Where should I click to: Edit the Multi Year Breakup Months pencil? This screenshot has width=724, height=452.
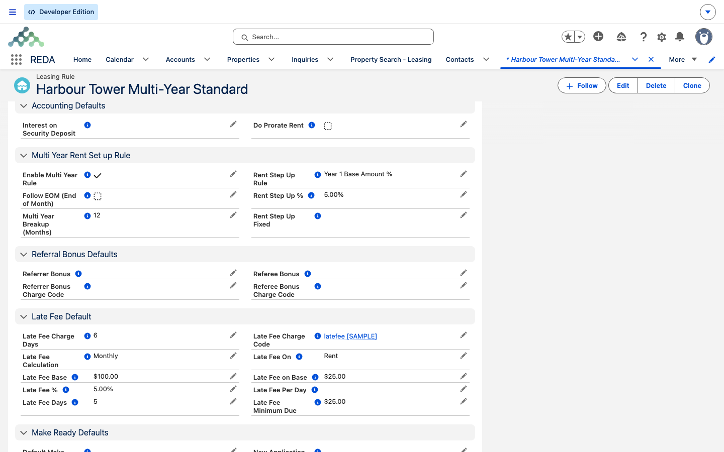(233, 215)
